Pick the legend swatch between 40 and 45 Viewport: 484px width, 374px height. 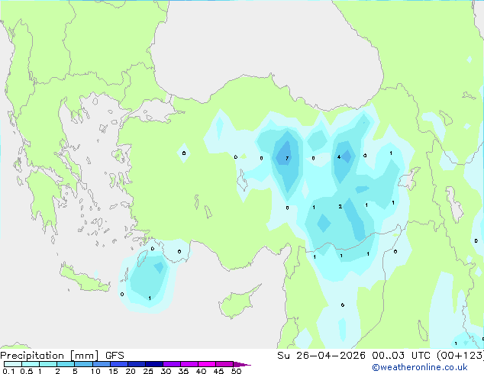(207, 364)
